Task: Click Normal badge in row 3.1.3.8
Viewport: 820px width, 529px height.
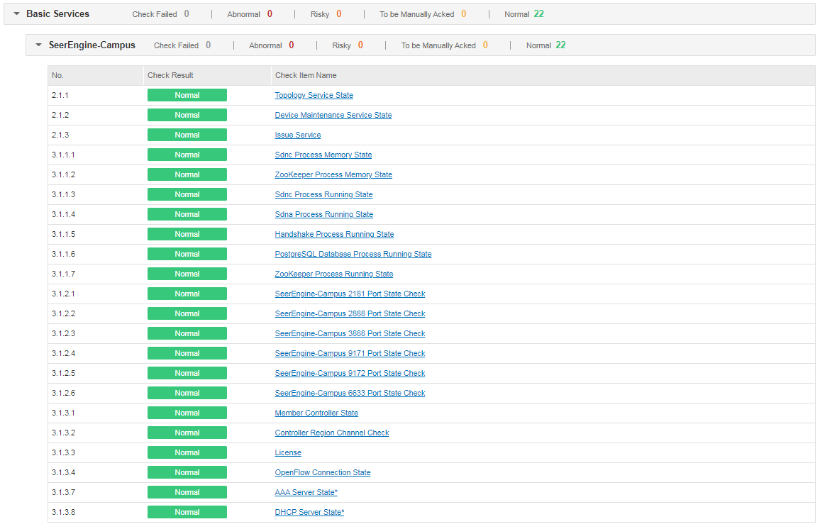Action: click(x=187, y=512)
